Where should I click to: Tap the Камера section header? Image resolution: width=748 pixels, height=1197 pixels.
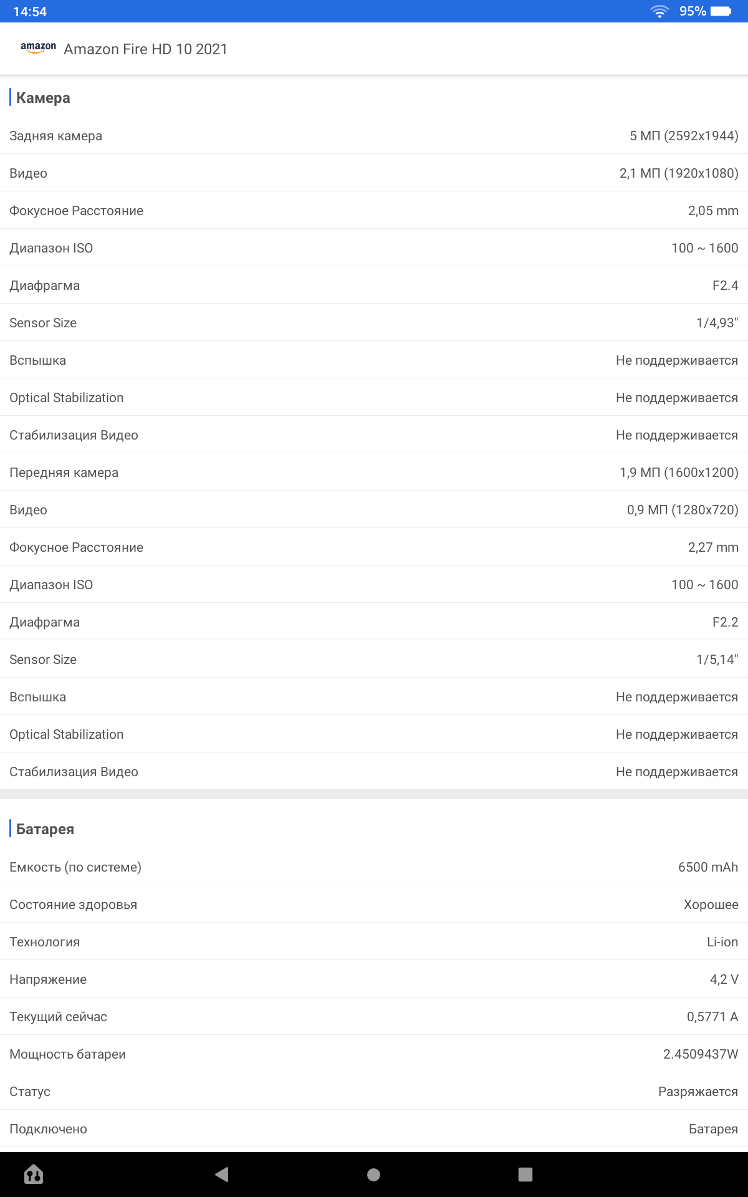pyautogui.click(x=43, y=98)
